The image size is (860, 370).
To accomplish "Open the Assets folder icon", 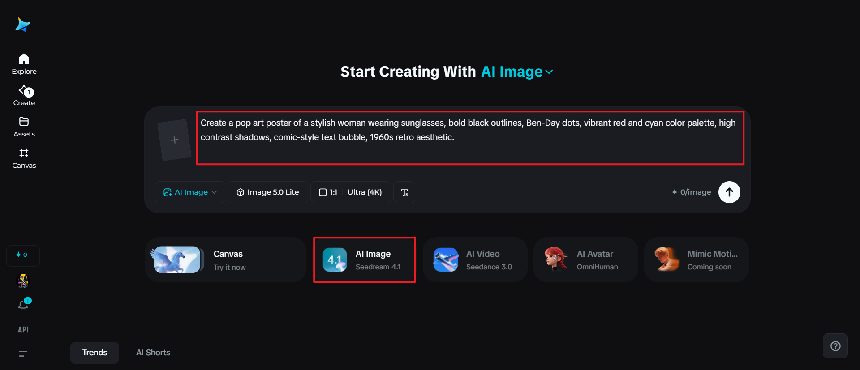I will click(x=24, y=122).
